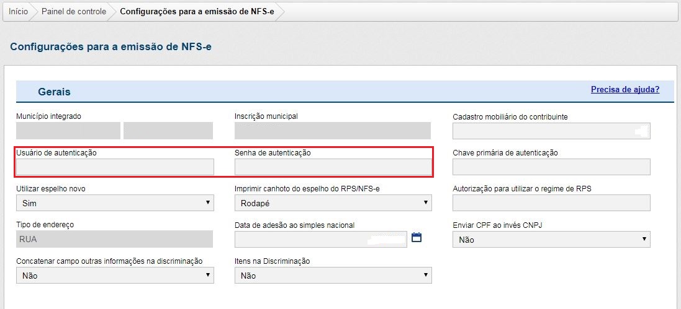Open Imprimir canhoto do espelho dropdown
The height and width of the screenshot is (309, 681).
333,203
